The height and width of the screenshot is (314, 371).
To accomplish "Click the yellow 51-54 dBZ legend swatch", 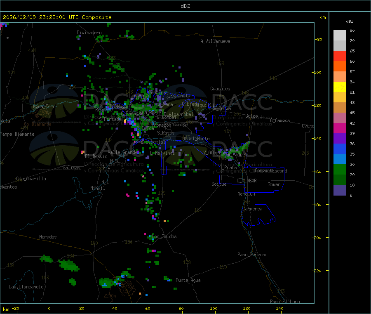I will 340,87.
